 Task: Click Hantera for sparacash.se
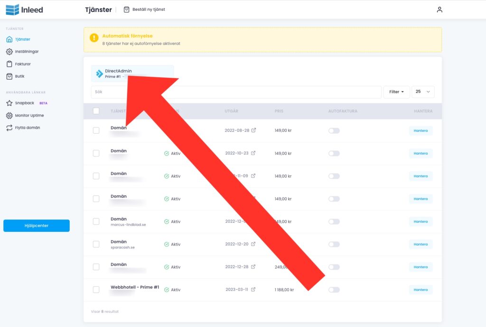tap(421, 245)
